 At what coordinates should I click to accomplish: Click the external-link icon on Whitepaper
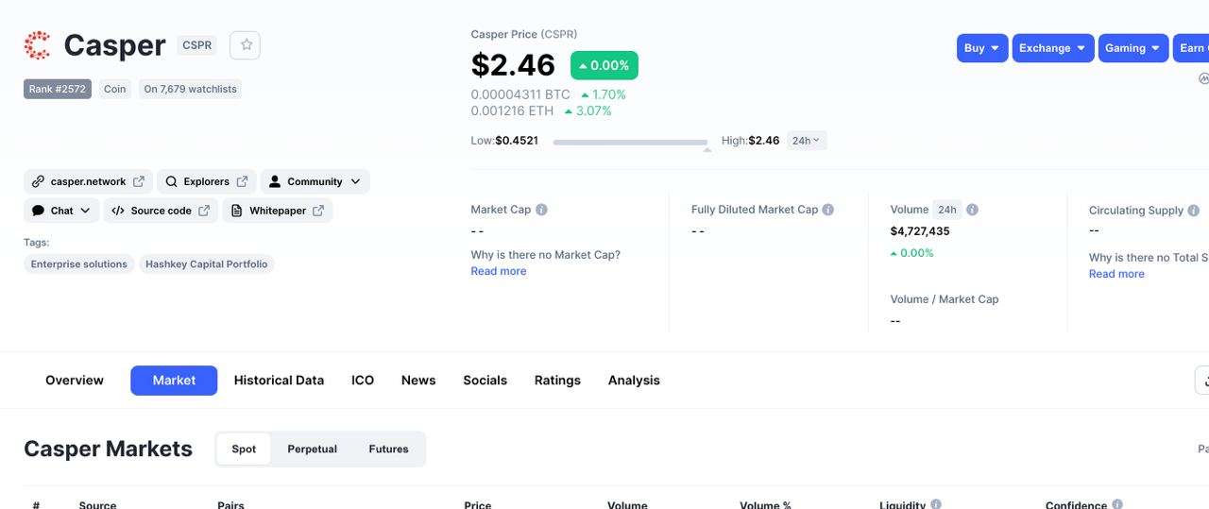coord(318,211)
